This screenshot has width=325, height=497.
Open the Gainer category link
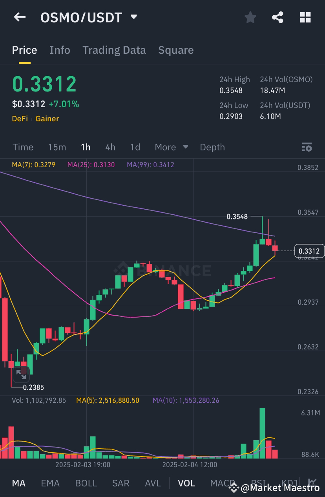(x=47, y=119)
